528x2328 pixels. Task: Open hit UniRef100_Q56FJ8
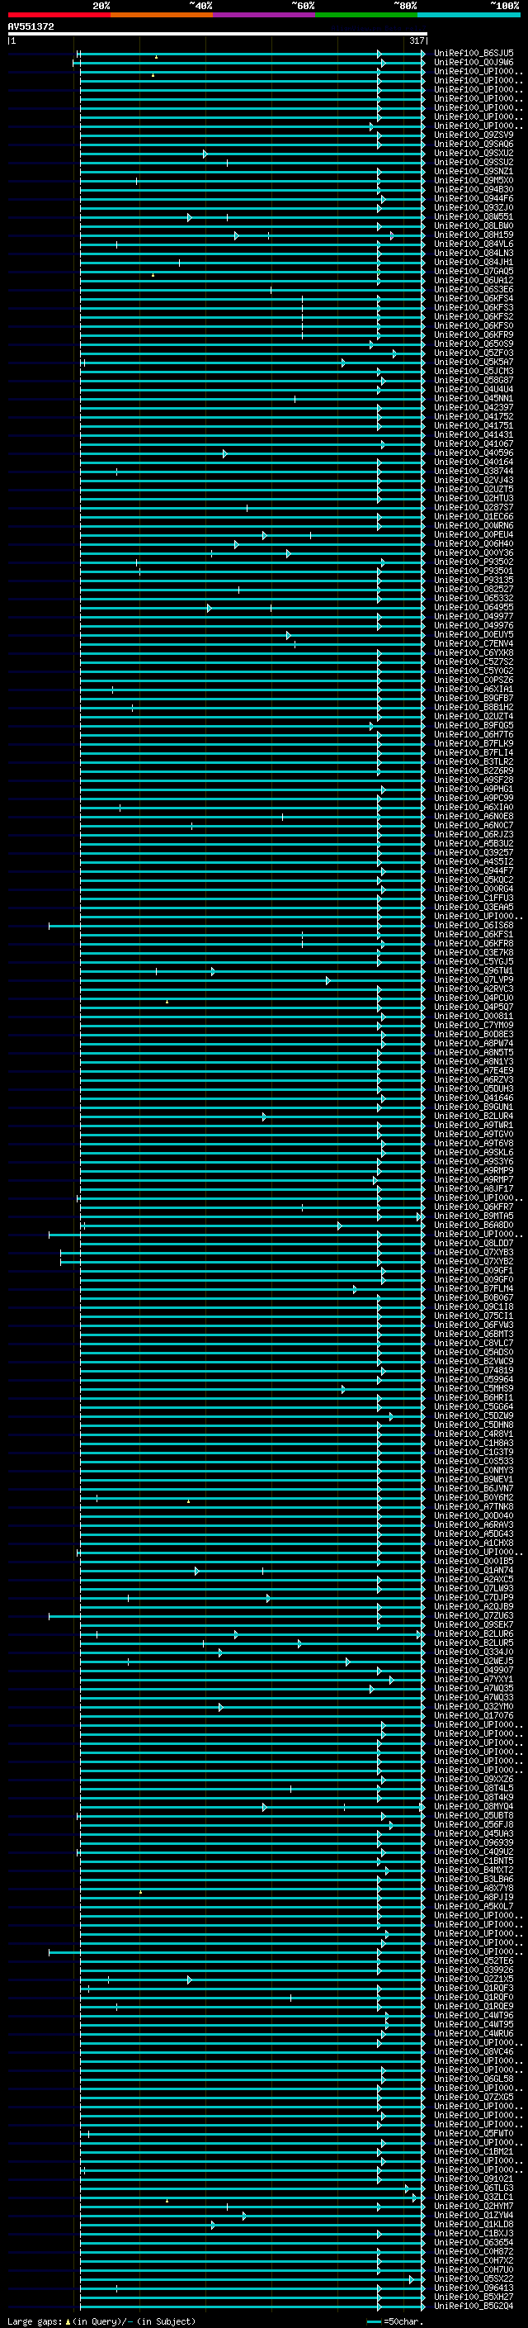(474, 1823)
